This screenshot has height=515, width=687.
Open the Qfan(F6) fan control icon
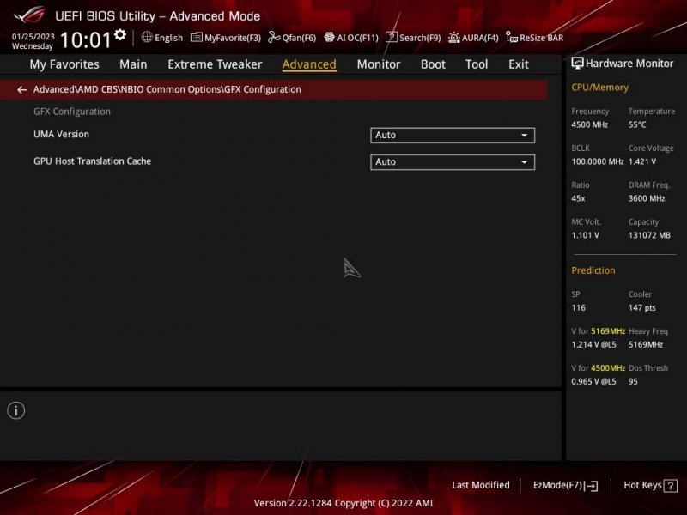coord(274,37)
